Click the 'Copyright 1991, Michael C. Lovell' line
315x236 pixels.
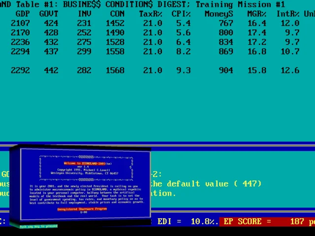tap(84, 170)
